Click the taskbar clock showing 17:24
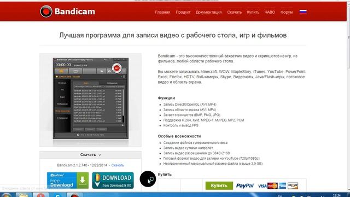Image resolution: width=350 pixels, height=197 pixels. point(337,195)
